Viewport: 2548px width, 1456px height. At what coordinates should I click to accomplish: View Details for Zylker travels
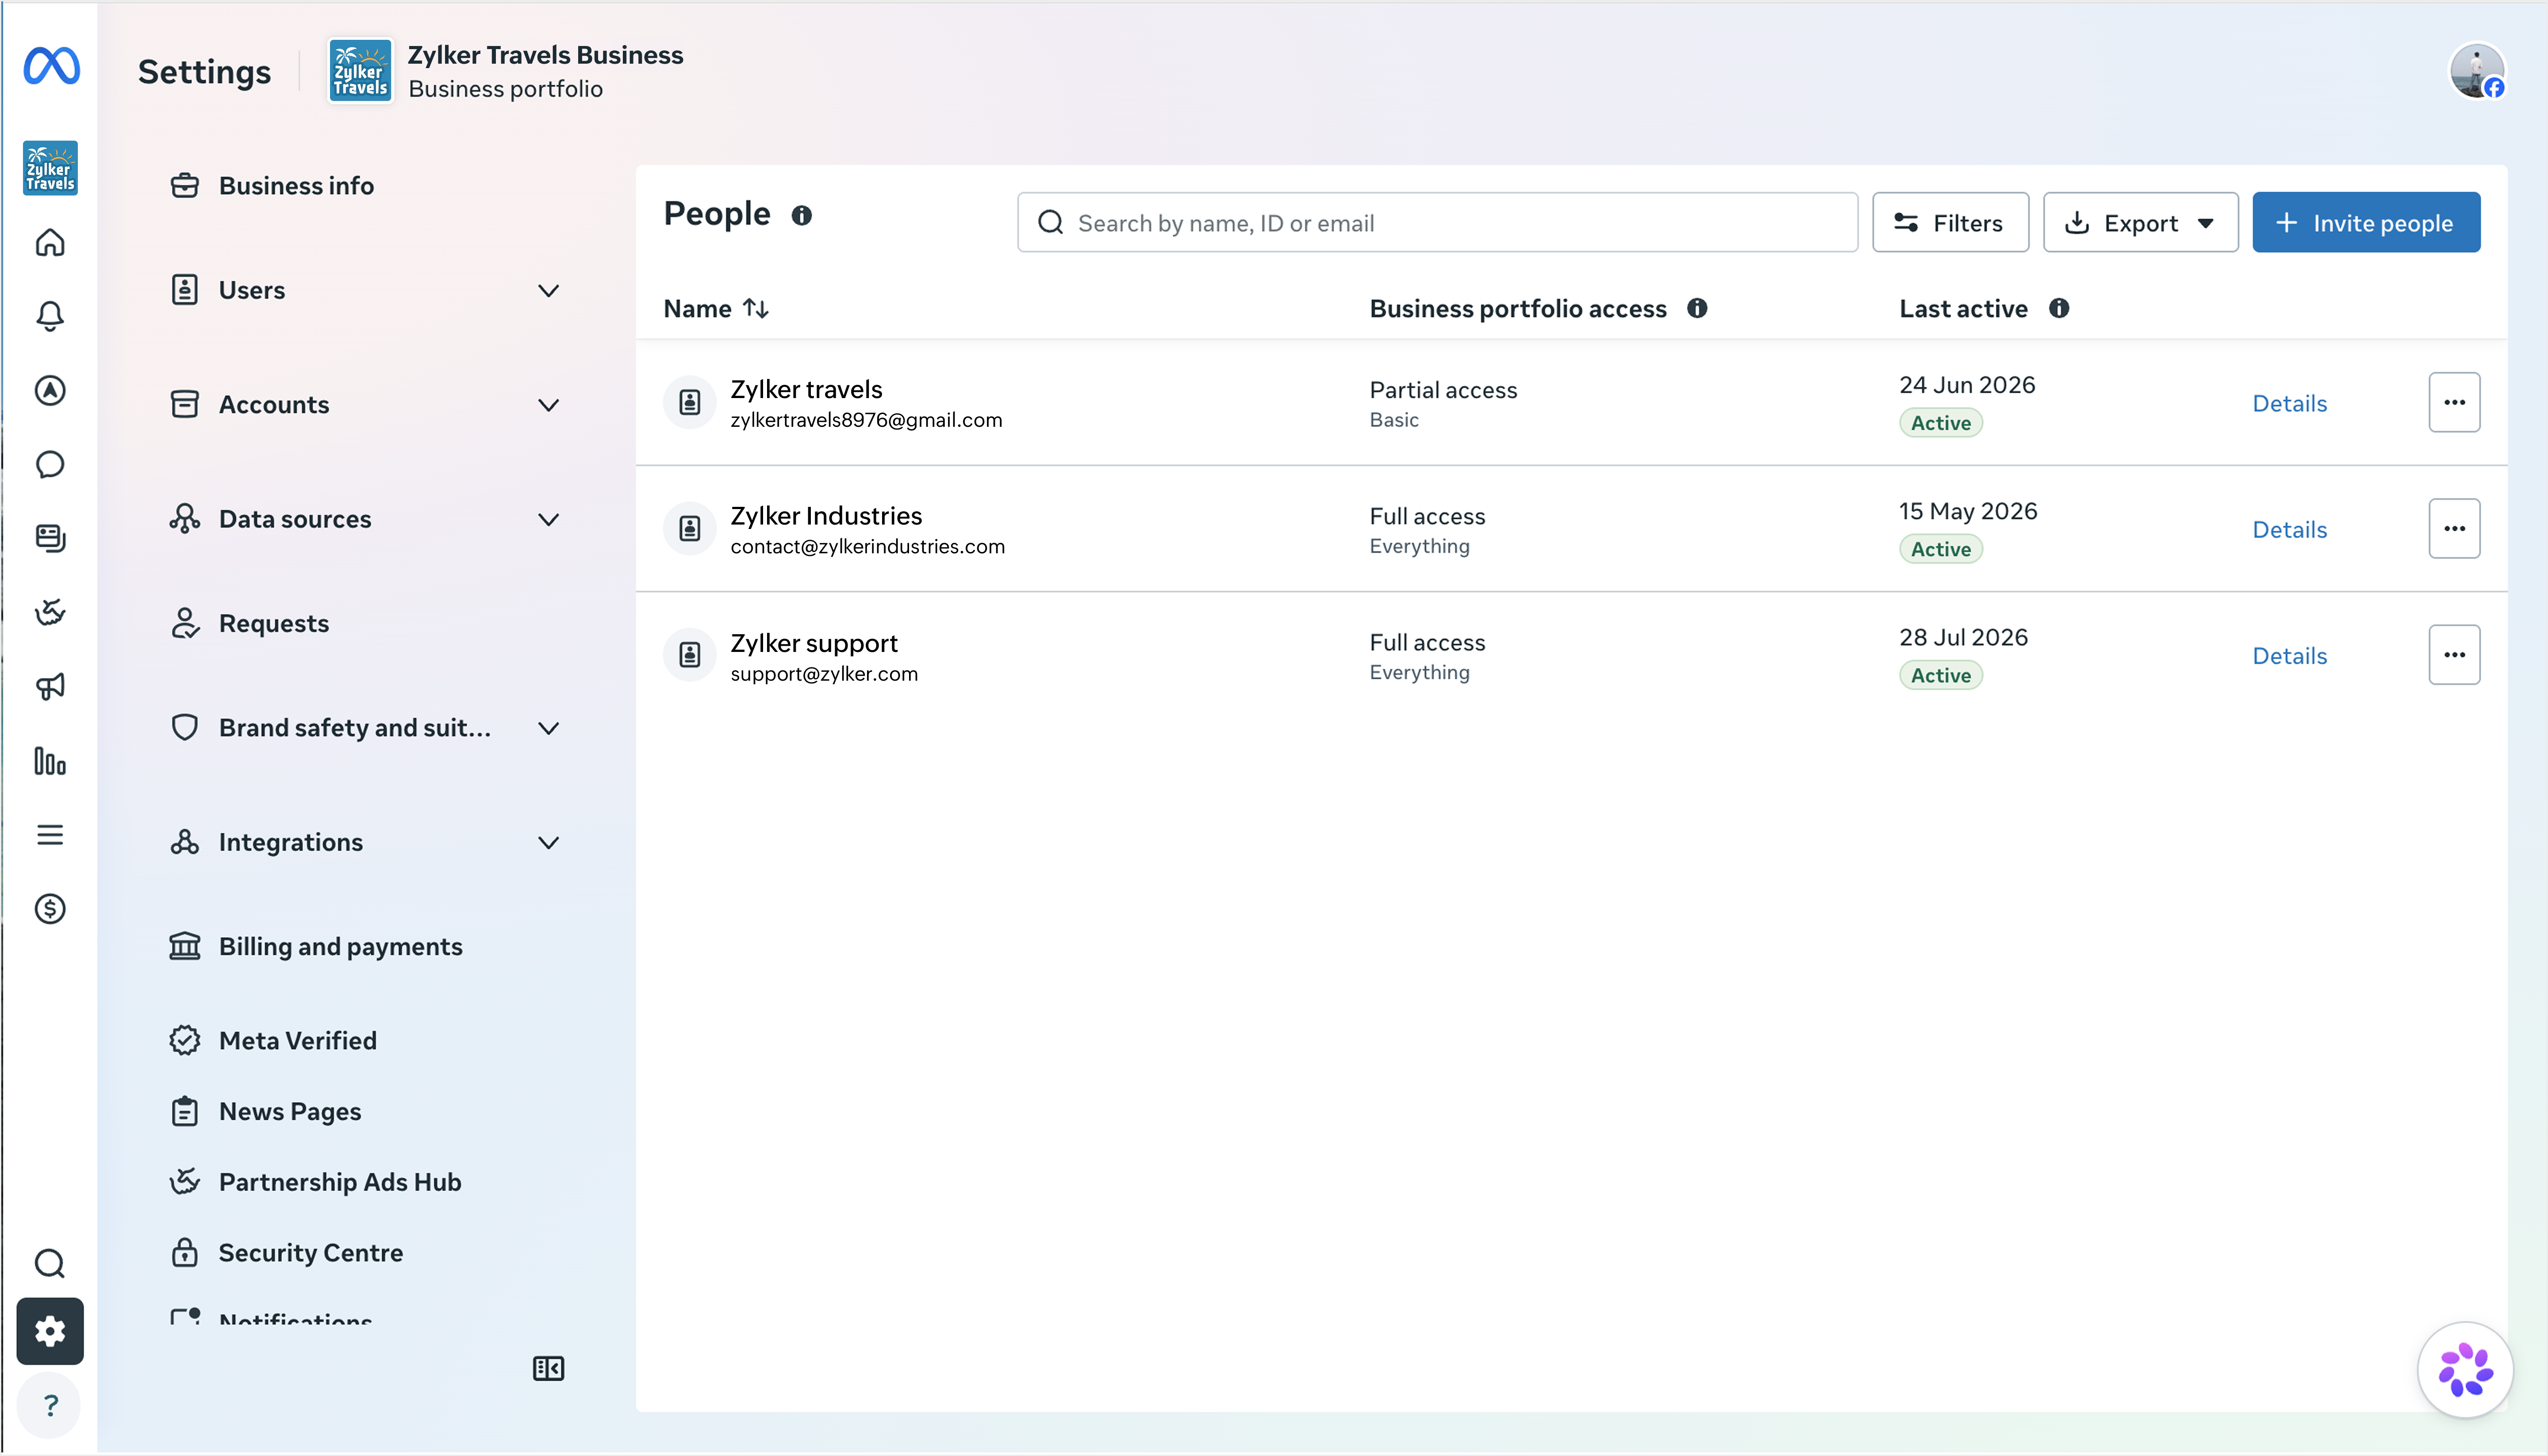pos(2289,403)
